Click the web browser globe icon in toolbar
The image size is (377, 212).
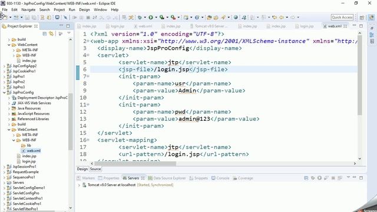click(236, 17)
